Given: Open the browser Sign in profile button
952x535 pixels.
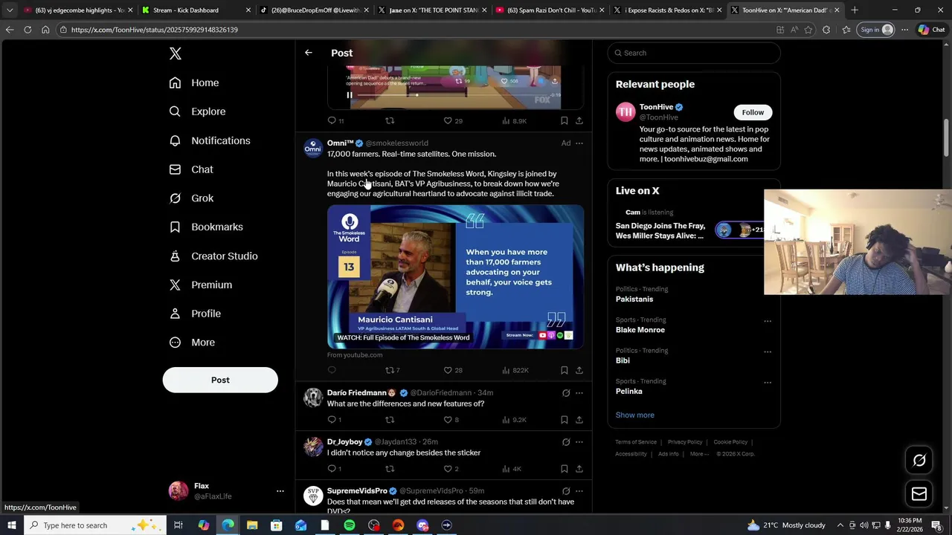Looking at the screenshot, I should [x=877, y=30].
